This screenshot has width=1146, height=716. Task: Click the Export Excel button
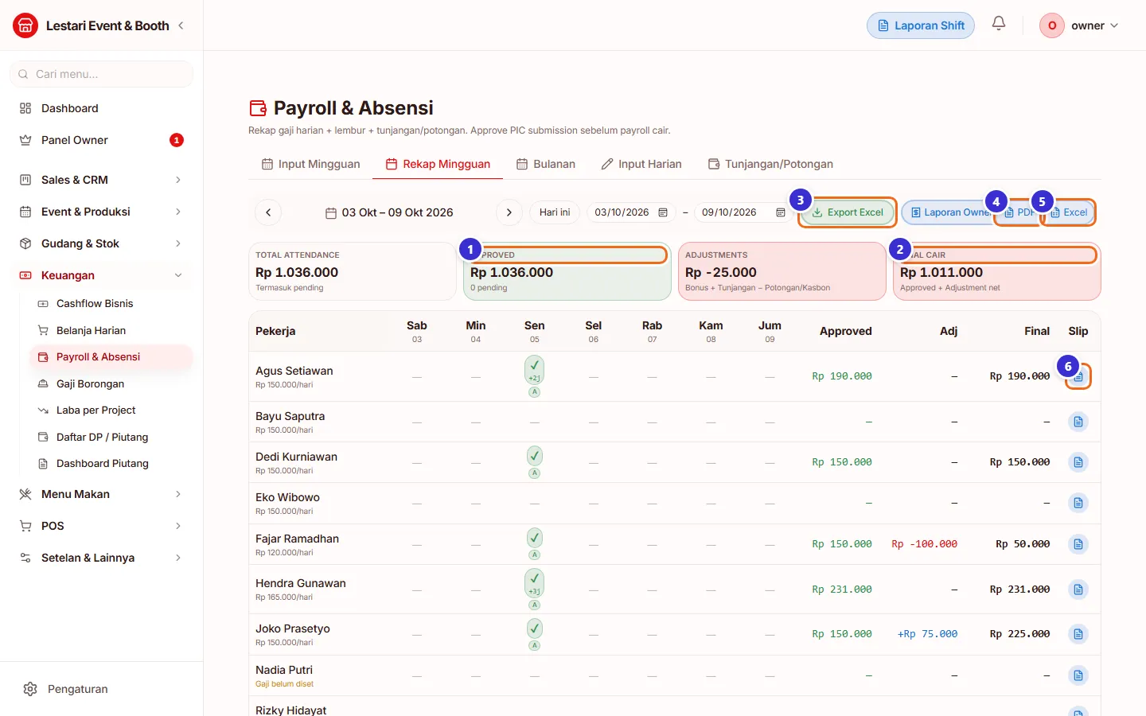(848, 212)
